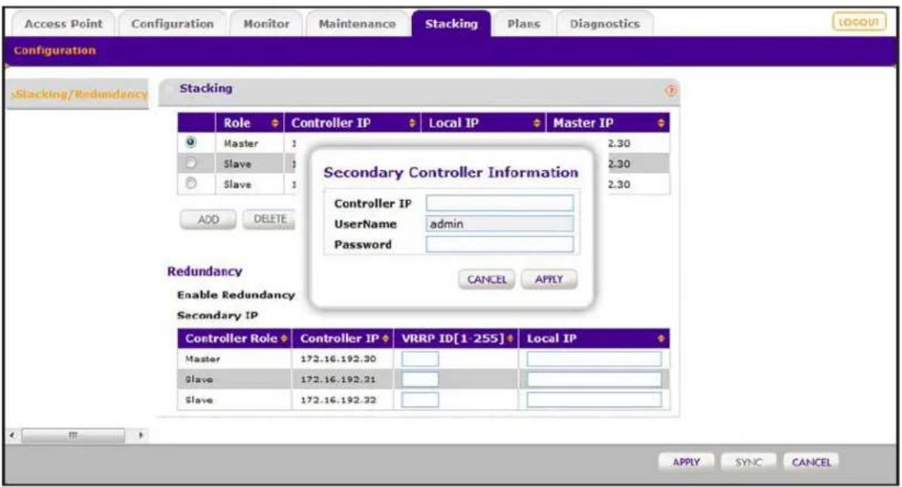Click the UserName field showing admin

pos(500,224)
